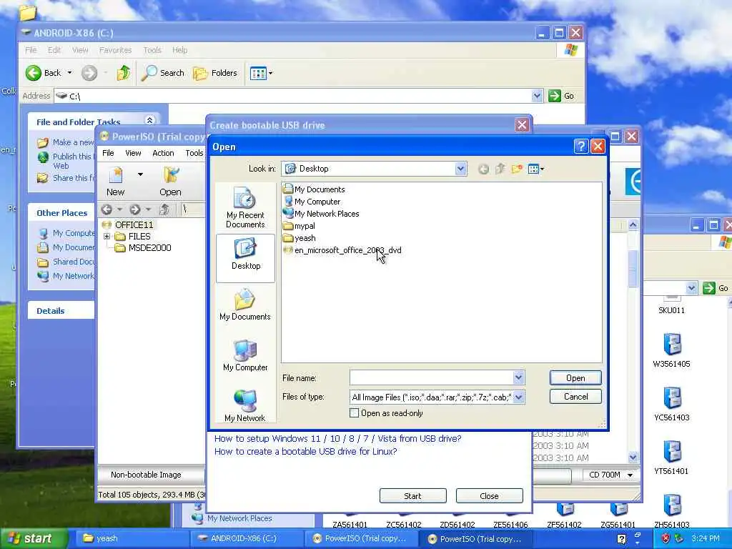Click PowerISO New toolbar icon
The image size is (732, 549).
click(115, 182)
